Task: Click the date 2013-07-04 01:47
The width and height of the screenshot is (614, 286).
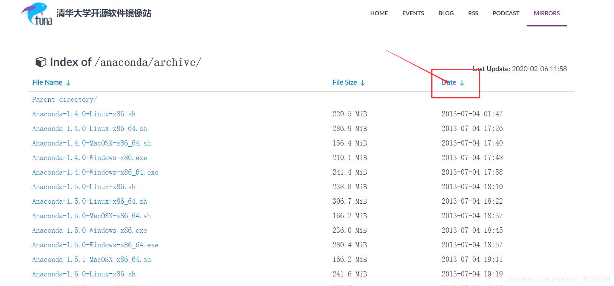Action: pos(472,114)
